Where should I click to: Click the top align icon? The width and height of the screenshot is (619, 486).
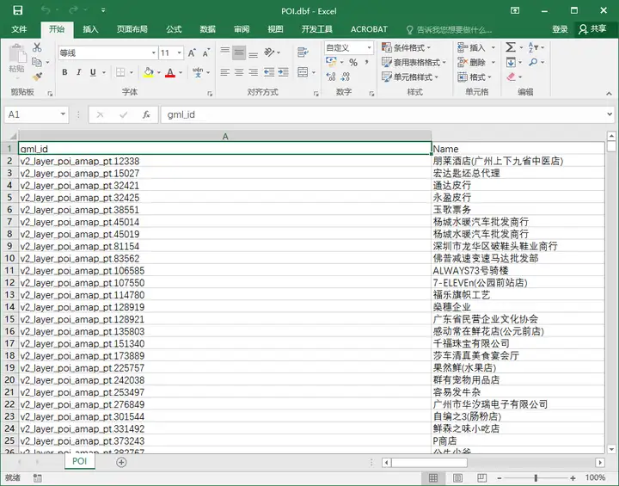[225, 52]
